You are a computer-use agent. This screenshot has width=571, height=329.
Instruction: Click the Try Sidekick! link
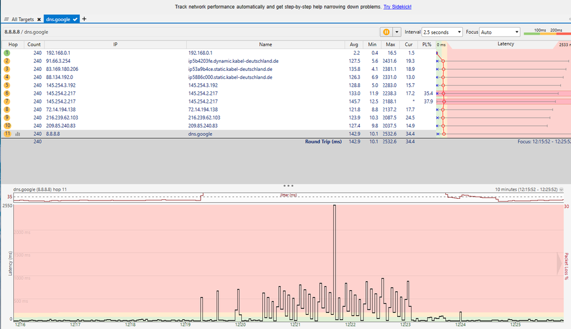point(397,7)
